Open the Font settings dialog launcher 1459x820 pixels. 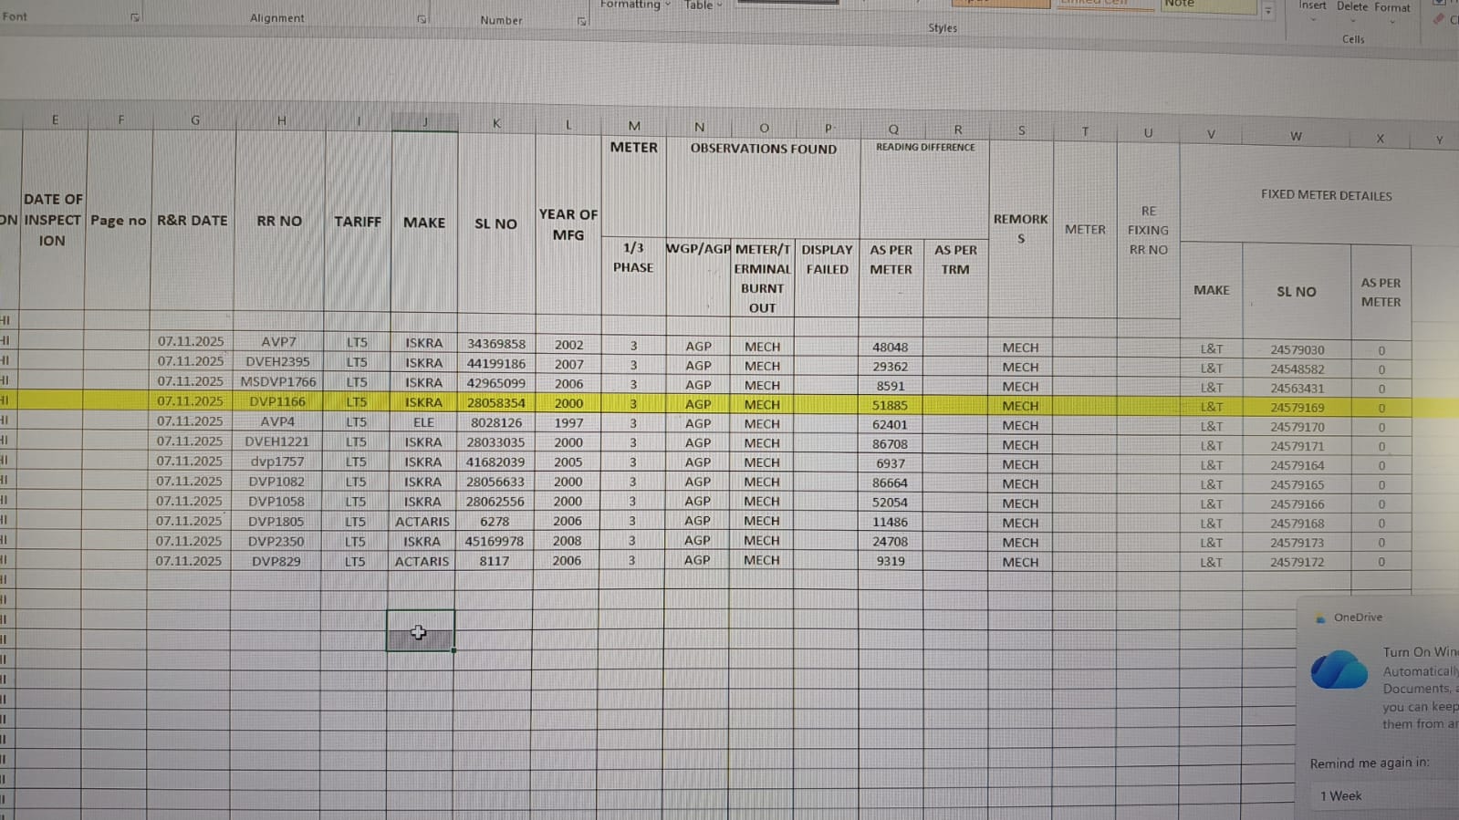coord(135,17)
